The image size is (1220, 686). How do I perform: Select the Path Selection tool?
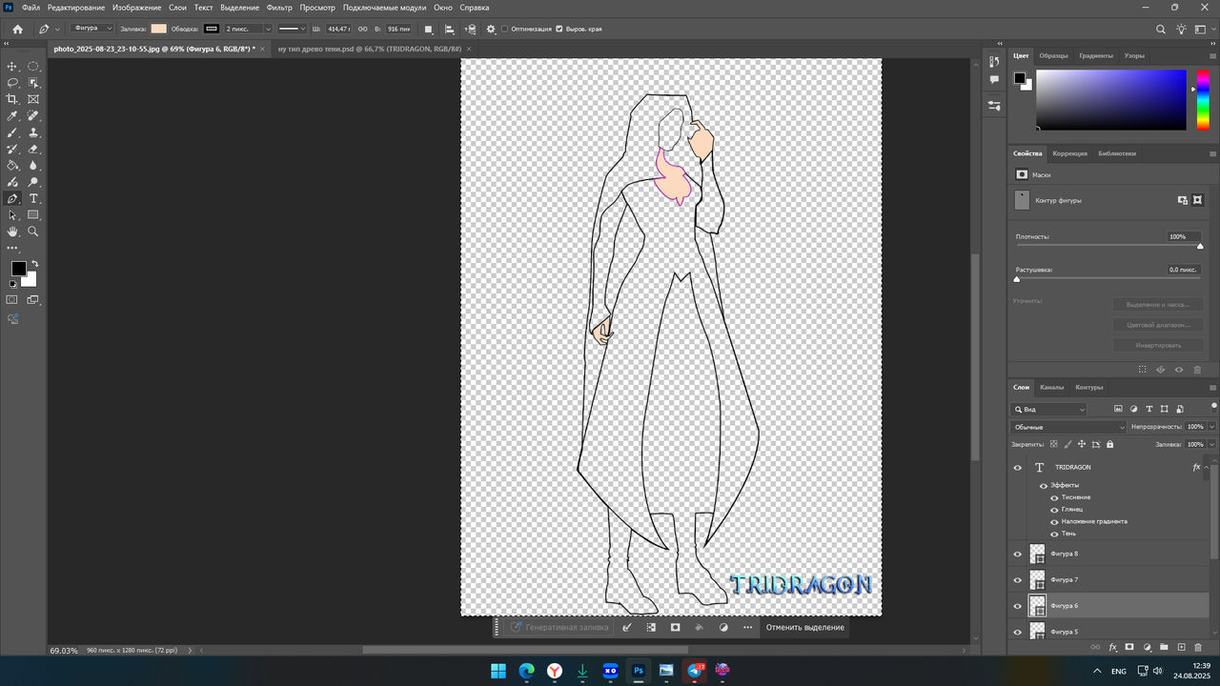(12, 215)
